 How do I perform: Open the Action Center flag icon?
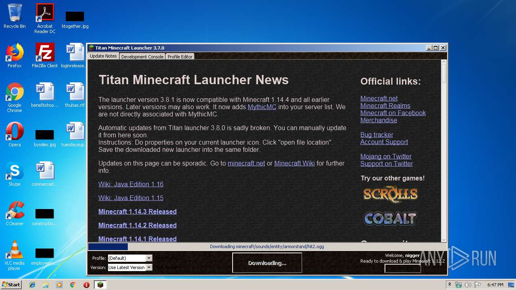point(478,285)
